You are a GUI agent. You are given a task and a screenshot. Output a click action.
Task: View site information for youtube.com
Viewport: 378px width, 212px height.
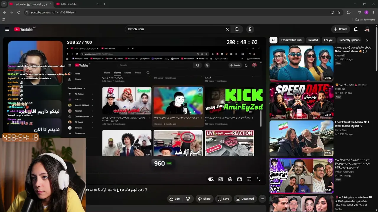(27, 12)
